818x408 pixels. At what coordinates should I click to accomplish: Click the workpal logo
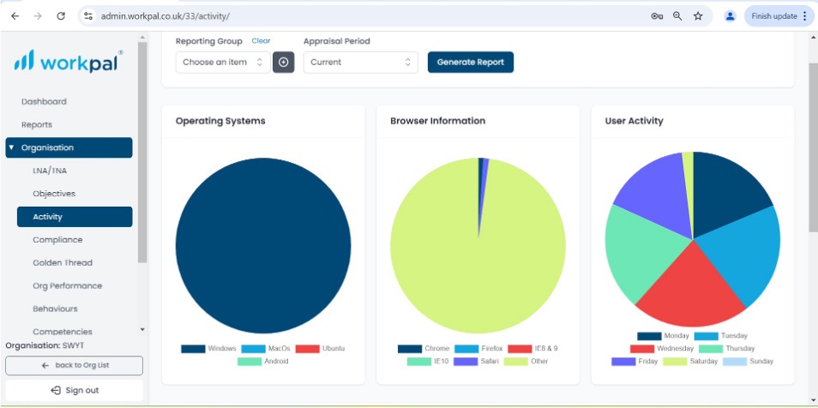(69, 62)
